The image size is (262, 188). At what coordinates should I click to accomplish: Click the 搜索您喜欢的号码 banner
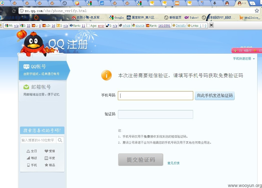(x=42, y=130)
